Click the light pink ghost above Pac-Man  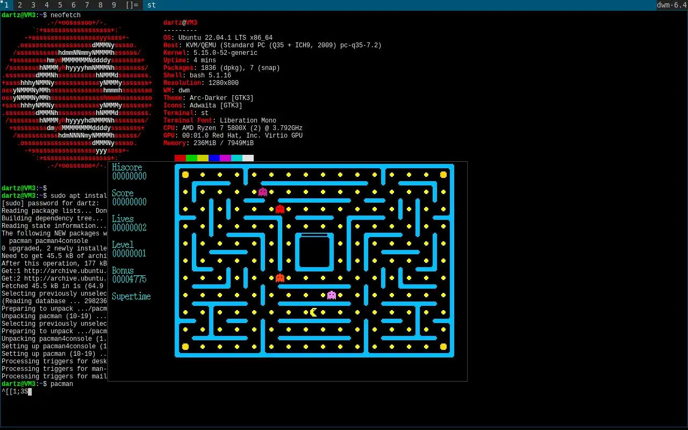coord(332,295)
